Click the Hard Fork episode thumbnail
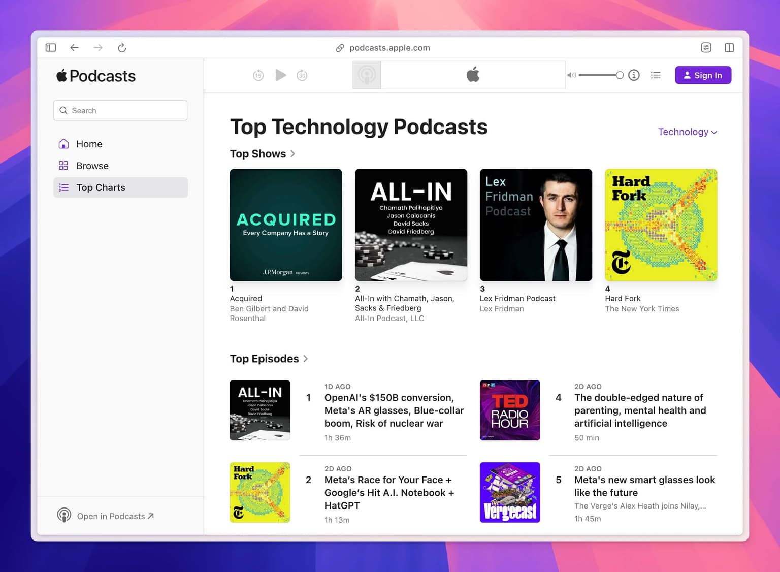This screenshot has width=780, height=572. [x=260, y=493]
